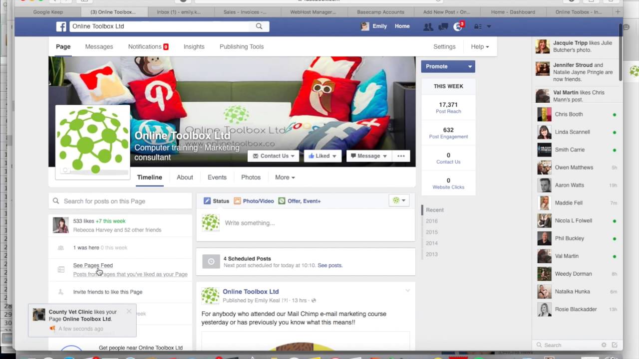This screenshot has width=639, height=359.
Task: Expand the More tab dropdown
Action: point(285,178)
